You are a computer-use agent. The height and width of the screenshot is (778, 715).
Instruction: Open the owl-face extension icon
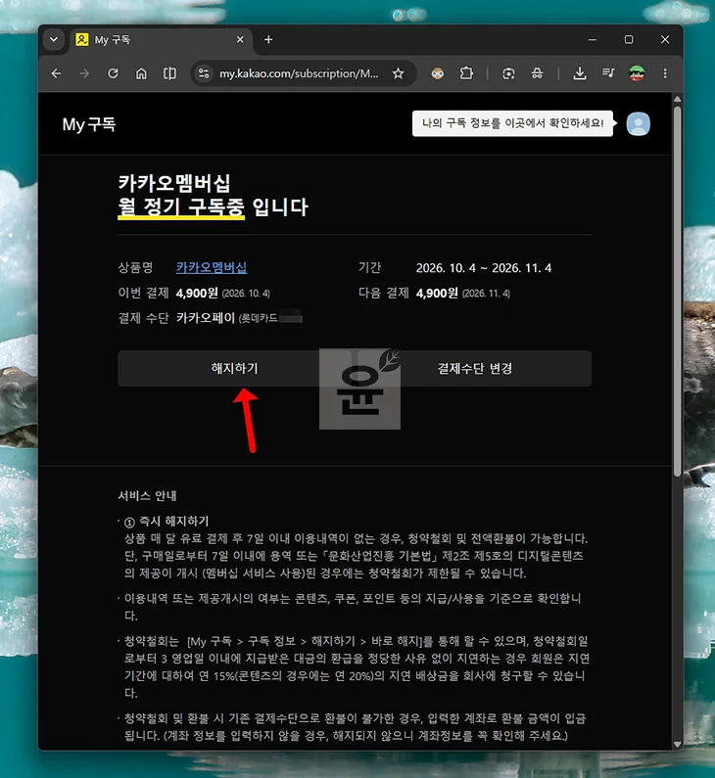click(x=438, y=74)
